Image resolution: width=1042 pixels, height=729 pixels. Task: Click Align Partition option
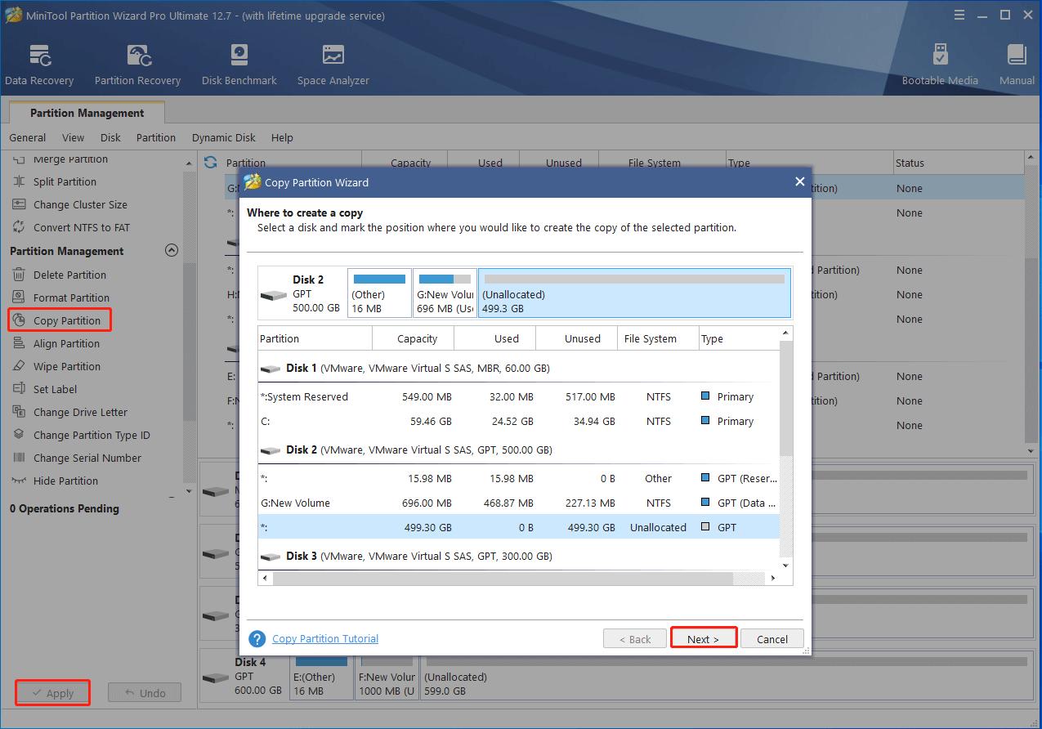pos(66,343)
